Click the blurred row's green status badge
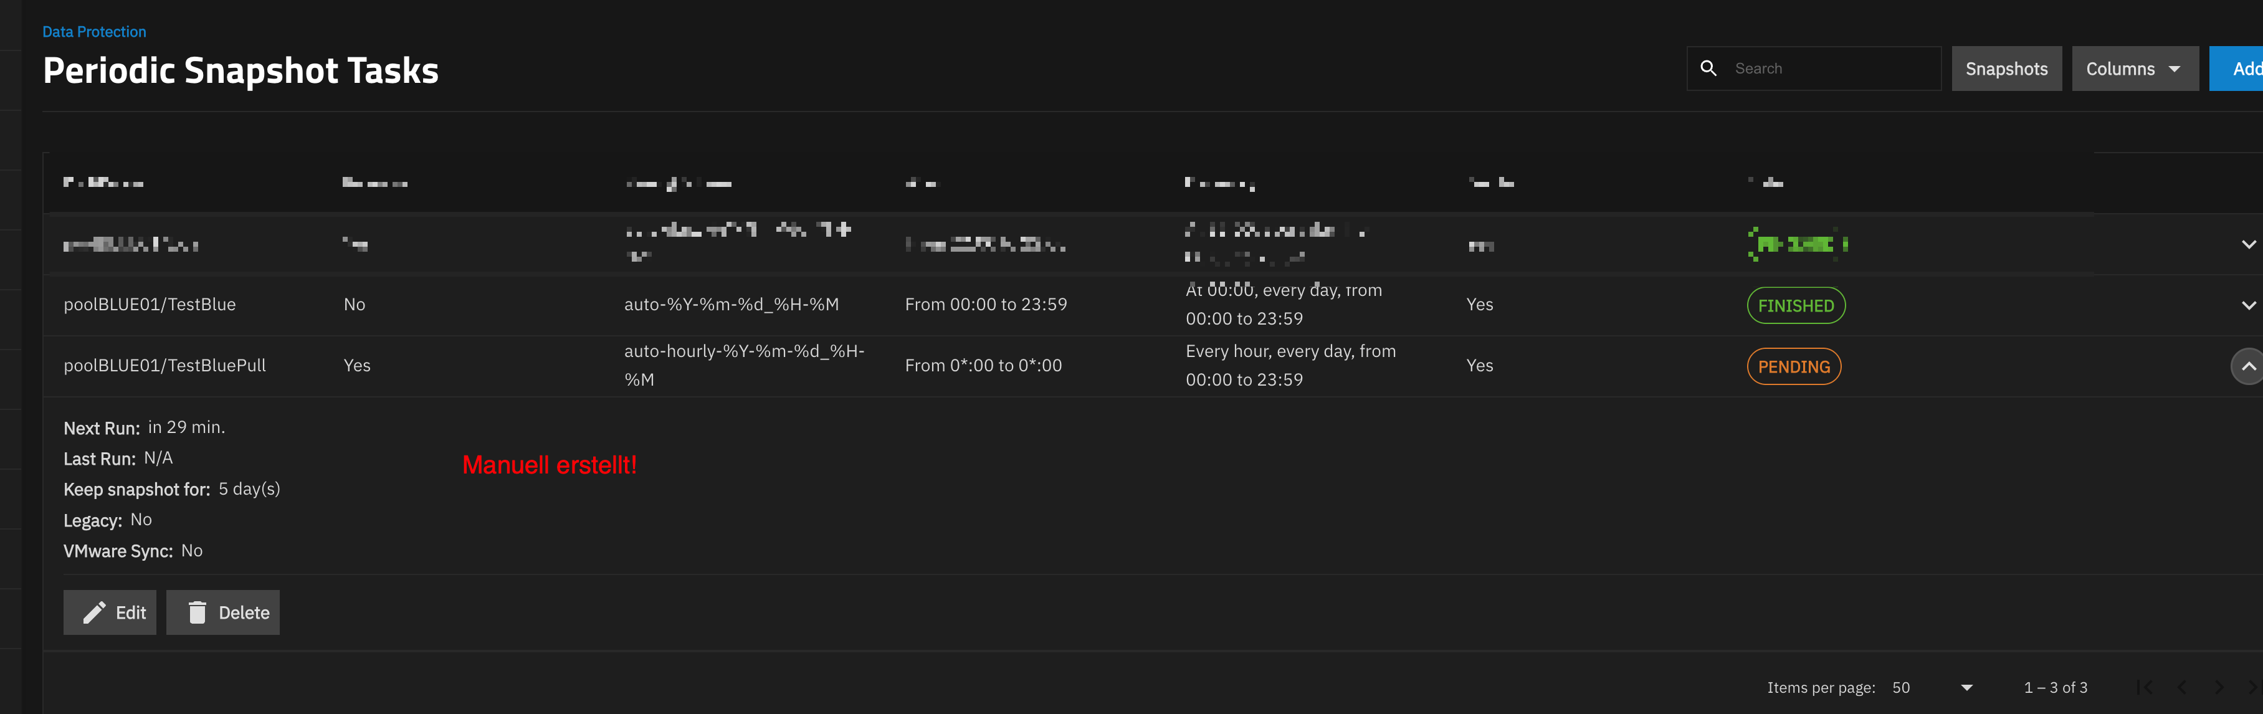This screenshot has height=714, width=2263. click(1796, 244)
